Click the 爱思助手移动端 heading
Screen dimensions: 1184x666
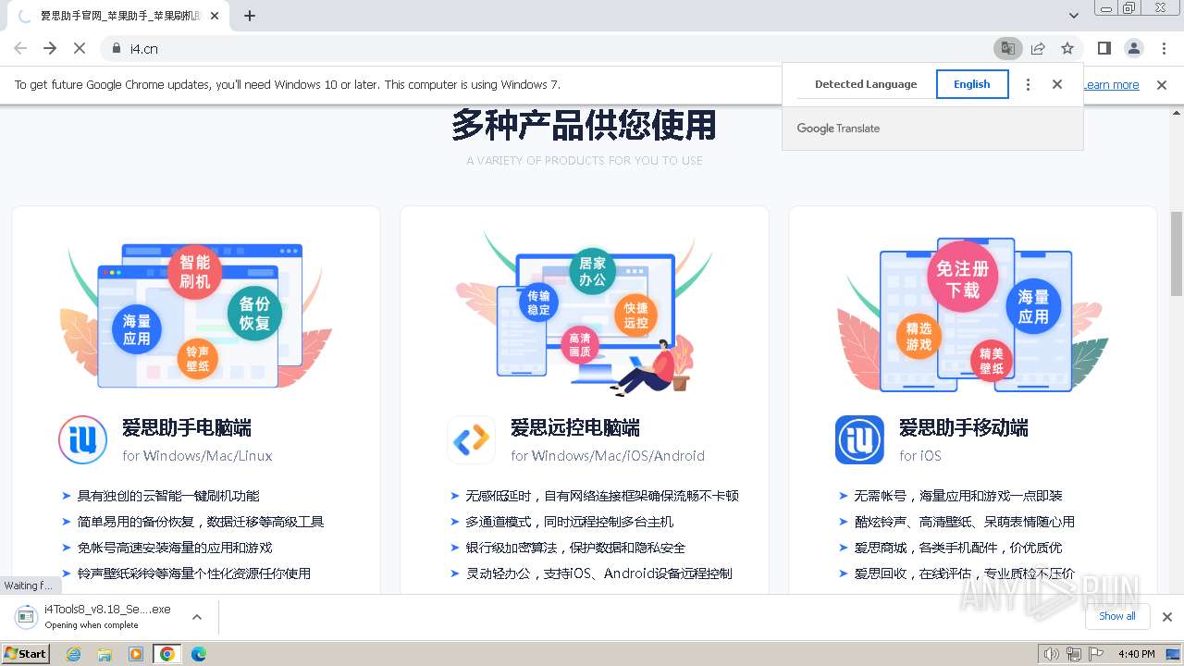[x=964, y=428]
